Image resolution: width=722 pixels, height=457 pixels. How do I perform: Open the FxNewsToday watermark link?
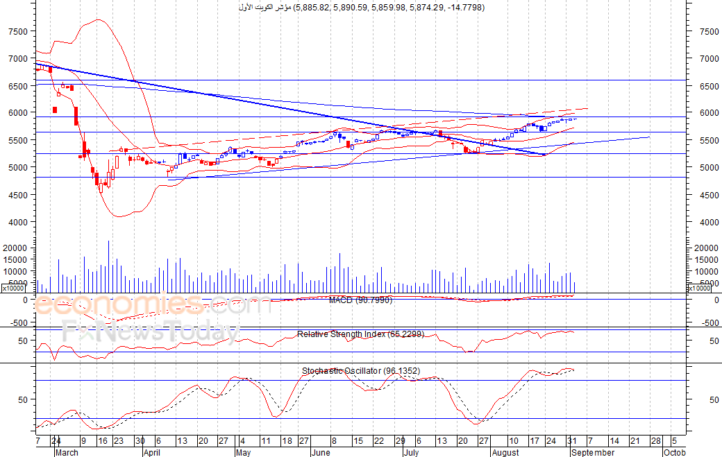click(151, 332)
